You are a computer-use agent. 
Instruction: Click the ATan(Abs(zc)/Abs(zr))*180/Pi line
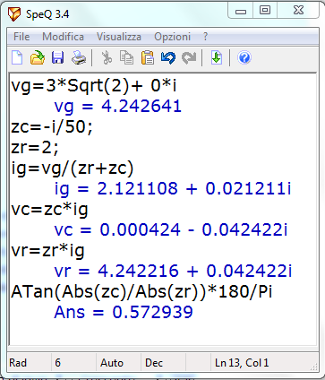tap(141, 292)
